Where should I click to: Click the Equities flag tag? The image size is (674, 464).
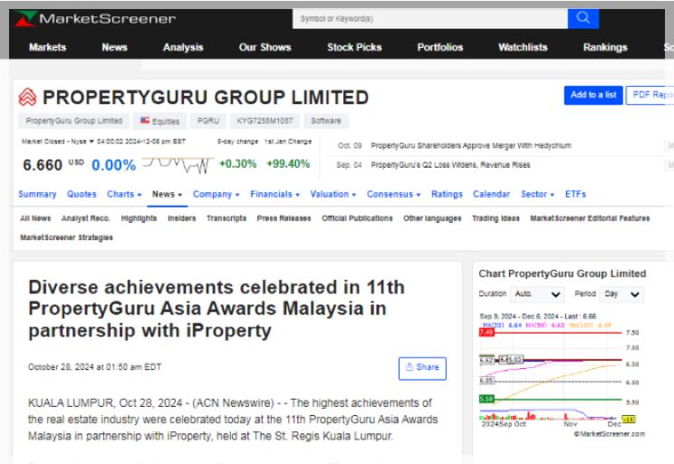[x=159, y=121]
